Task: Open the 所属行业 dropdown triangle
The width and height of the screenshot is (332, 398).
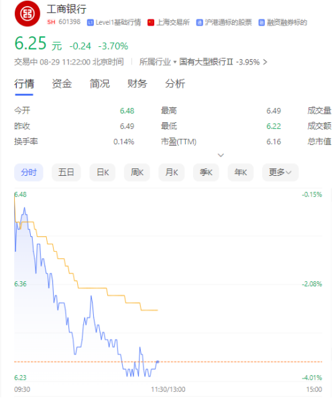Action: pos(175,62)
